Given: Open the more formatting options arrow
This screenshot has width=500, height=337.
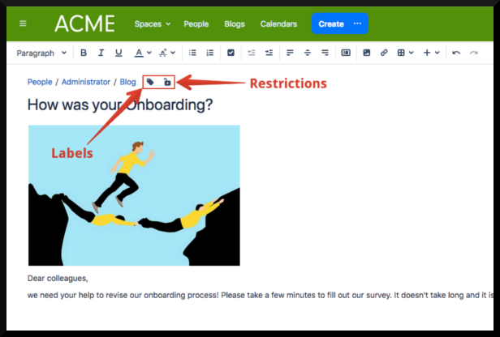Looking at the screenshot, I should tap(173, 53).
